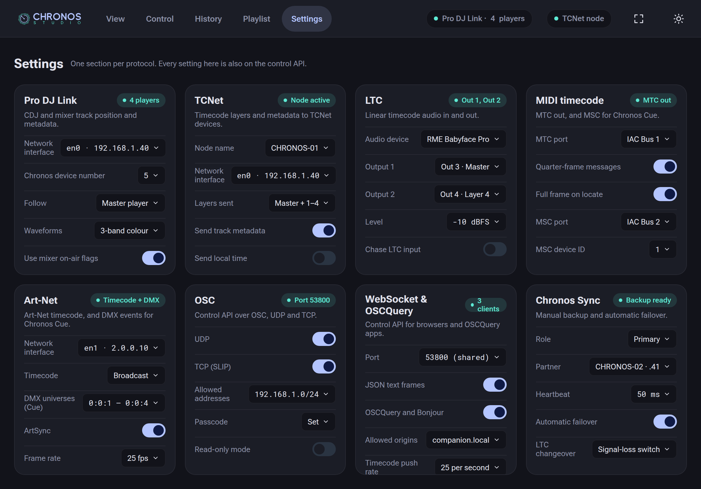The width and height of the screenshot is (701, 489).
Task: Enter fullscreen with the expand icon
Action: [x=638, y=18]
